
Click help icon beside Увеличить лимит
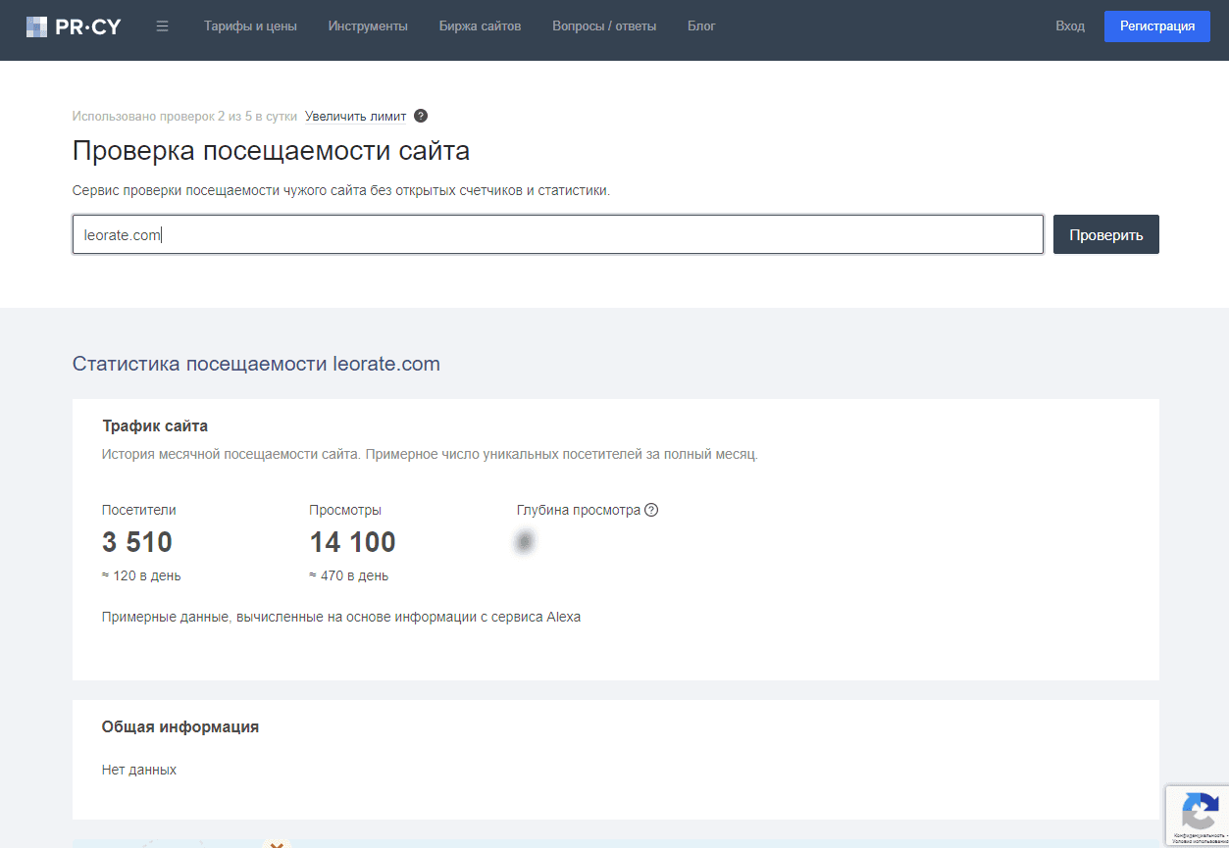(421, 116)
